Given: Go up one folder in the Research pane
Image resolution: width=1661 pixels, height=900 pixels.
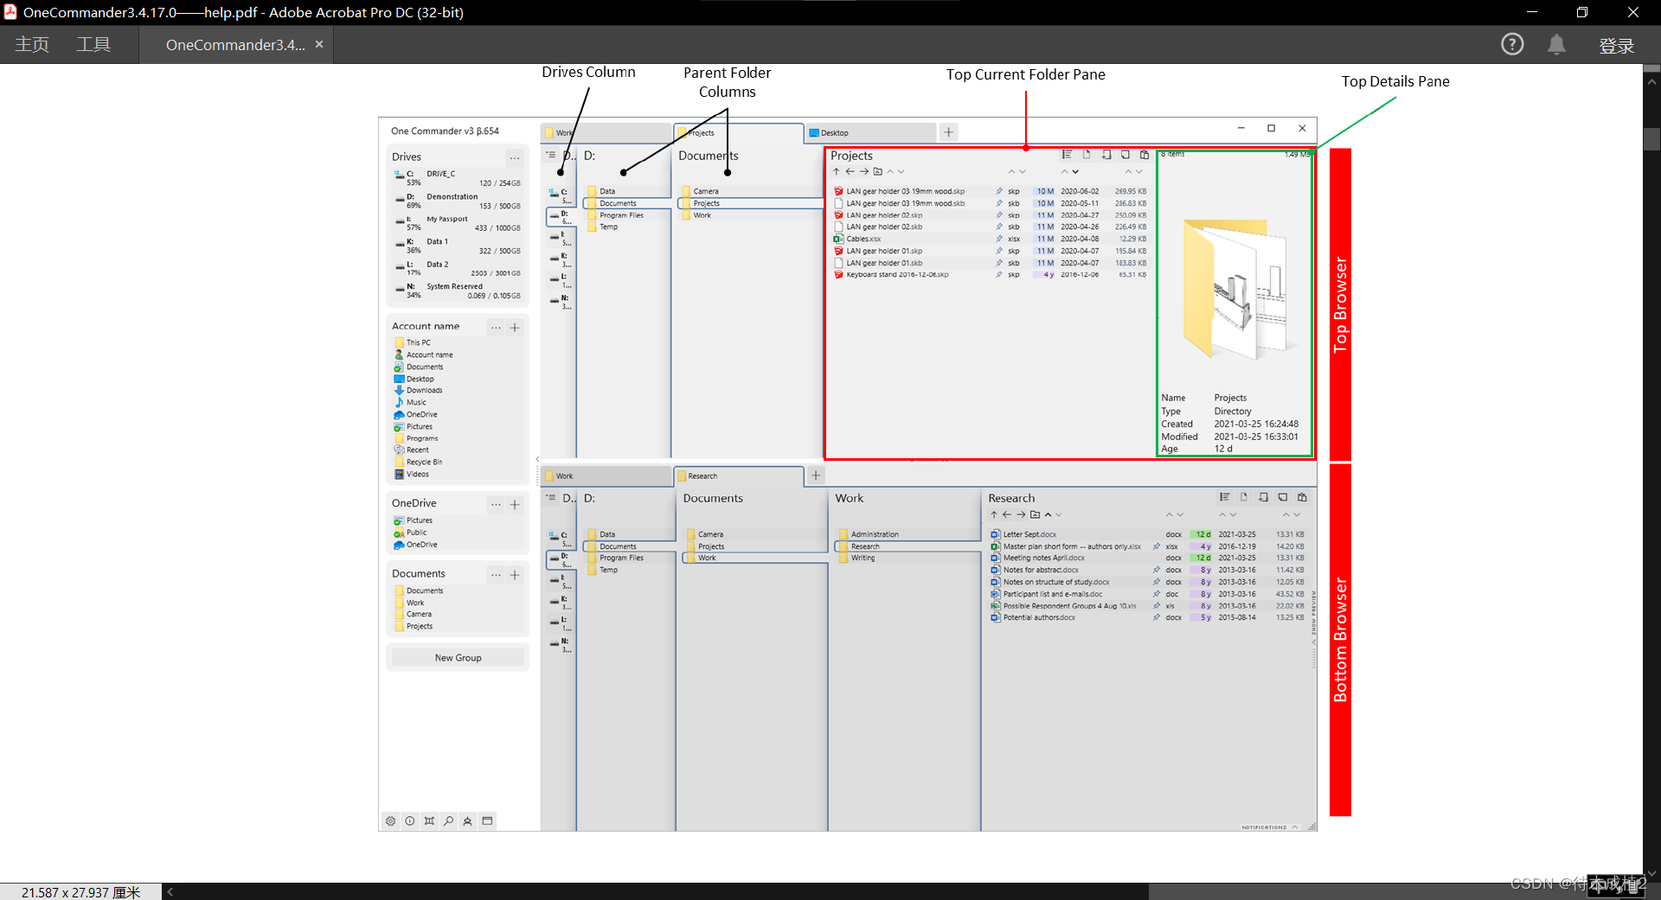Looking at the screenshot, I should 994,514.
